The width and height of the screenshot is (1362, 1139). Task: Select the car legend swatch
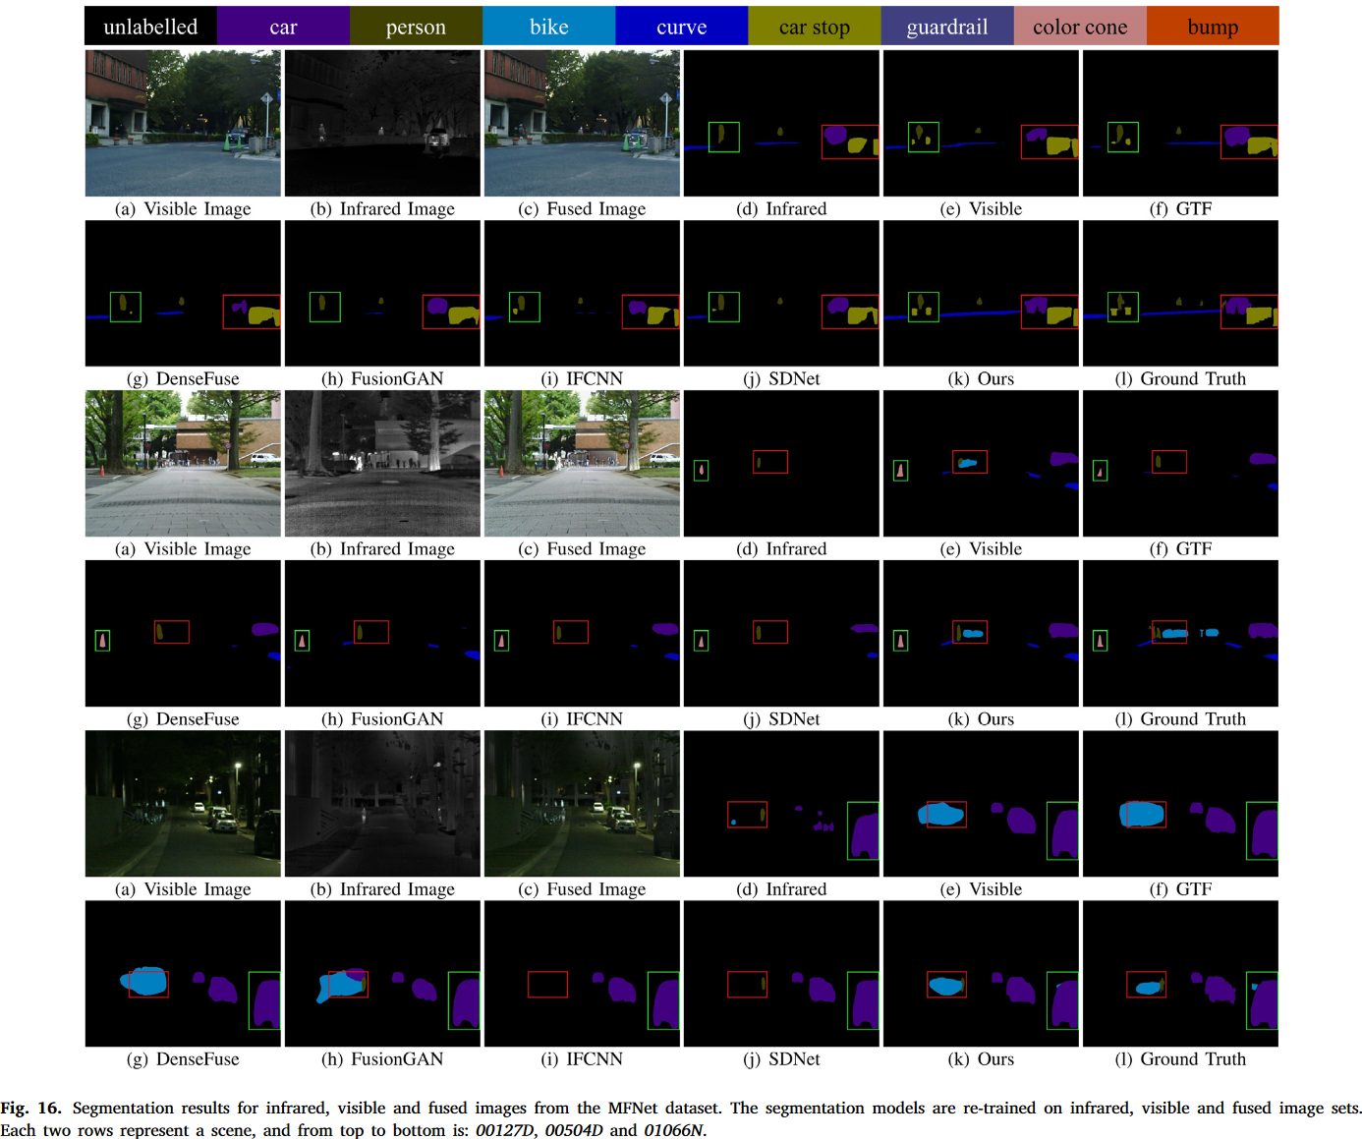pyautogui.click(x=282, y=26)
